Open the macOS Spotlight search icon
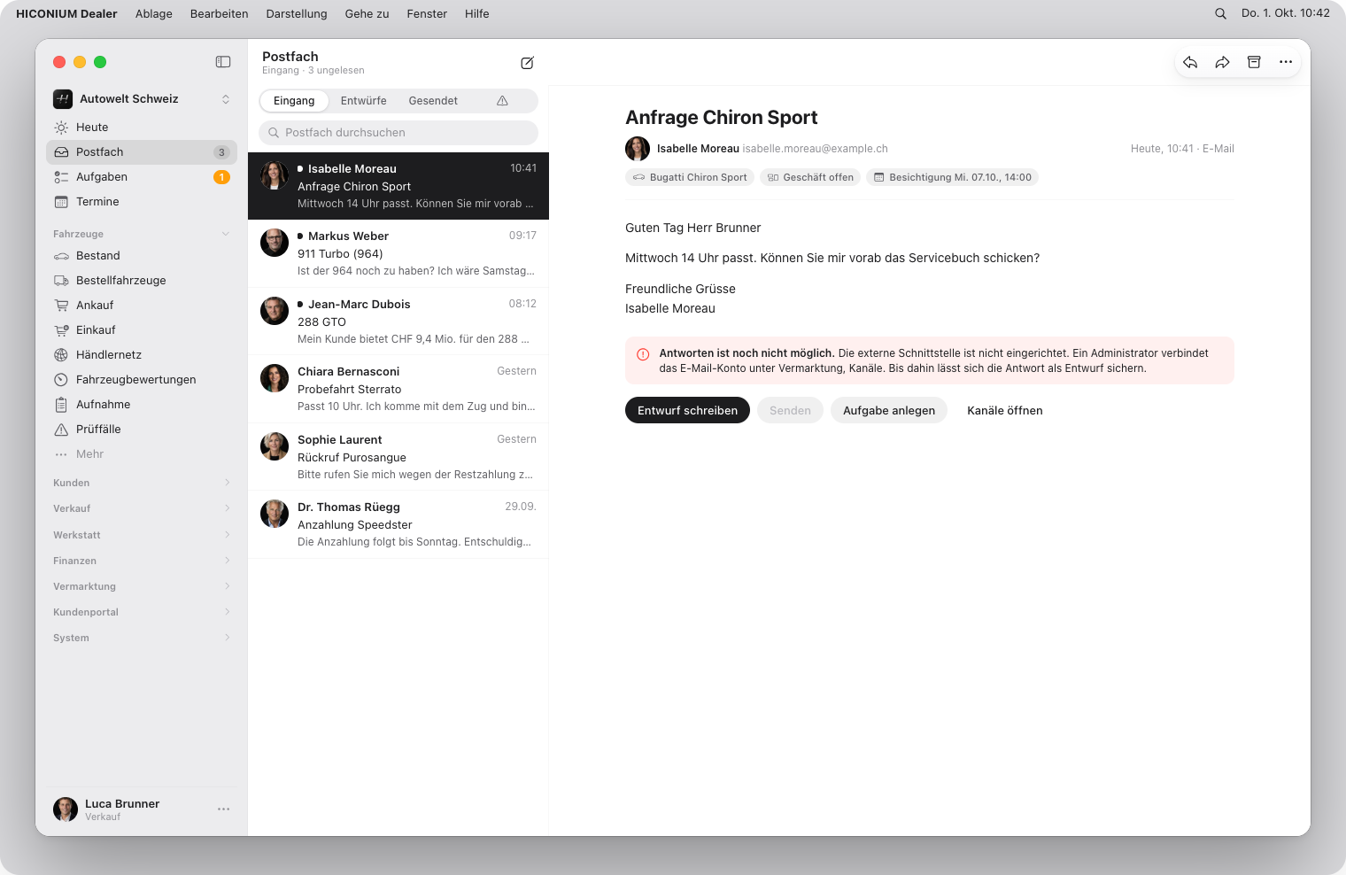 pos(1220,13)
